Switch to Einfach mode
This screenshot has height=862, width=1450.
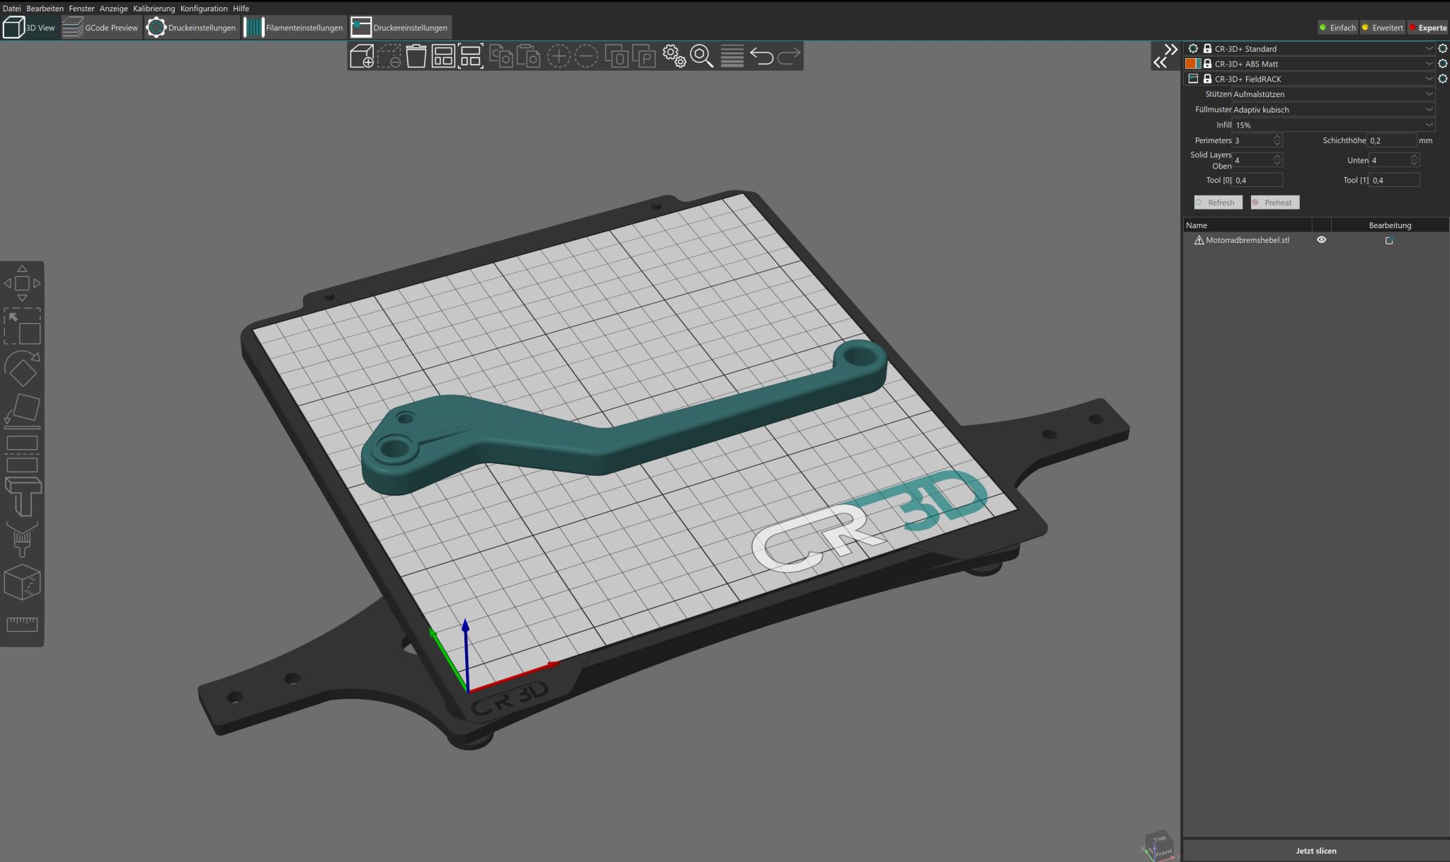[x=1337, y=28]
